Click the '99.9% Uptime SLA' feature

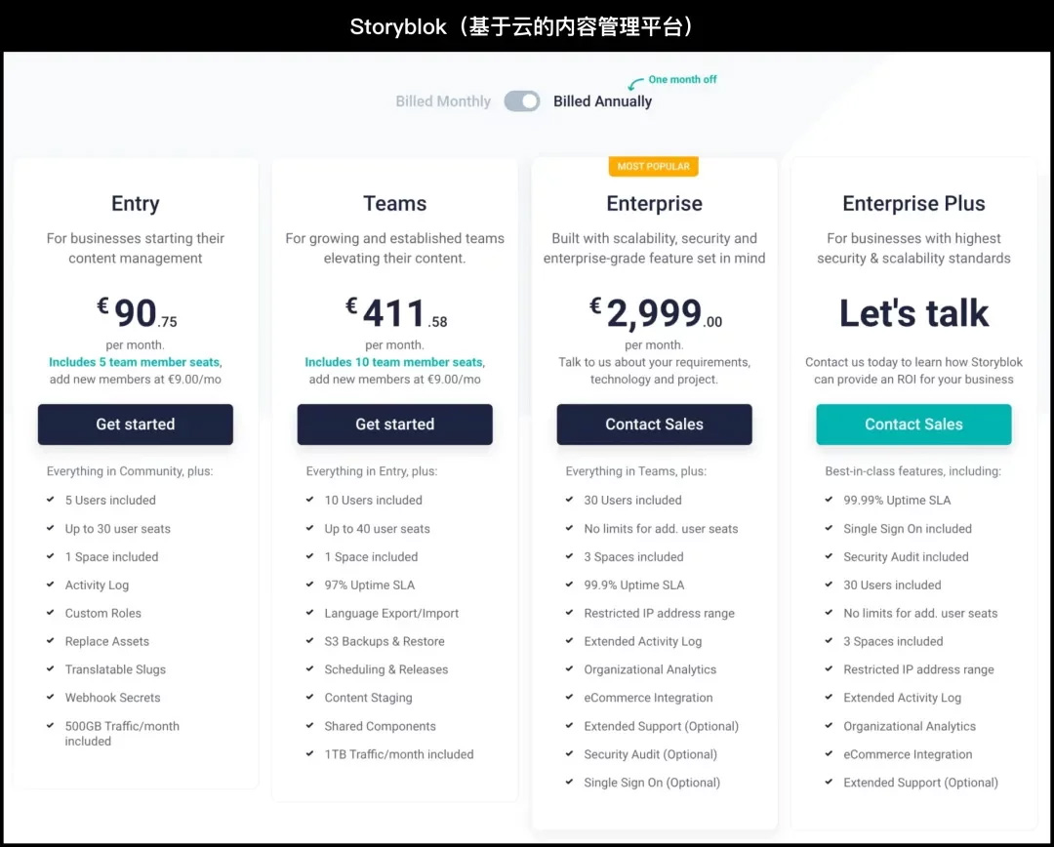634,585
